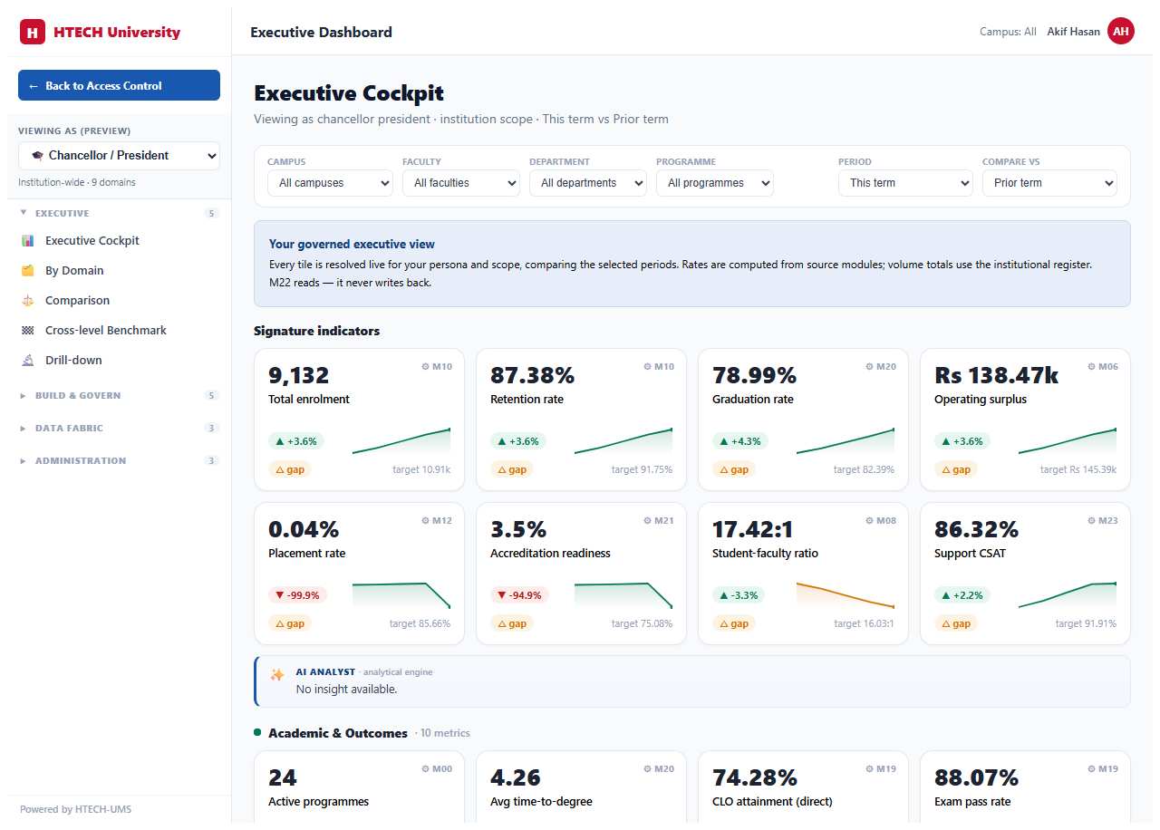The height and width of the screenshot is (830, 1160).
Task: Click the Akif Hasan user name
Action: tap(1073, 32)
